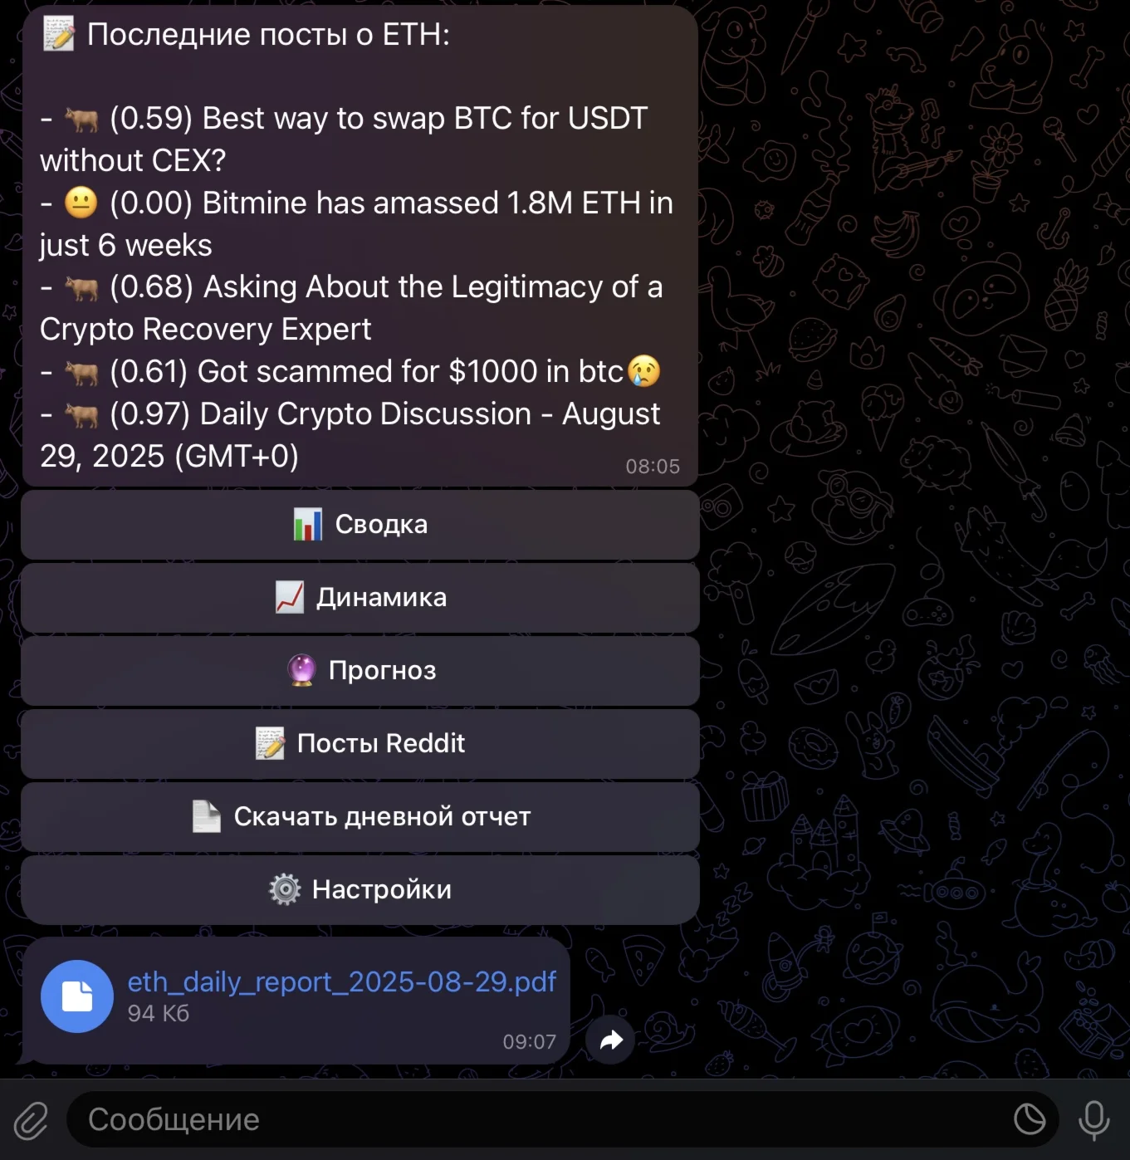Click the Bitmine 1.8M ETH post line

click(356, 224)
